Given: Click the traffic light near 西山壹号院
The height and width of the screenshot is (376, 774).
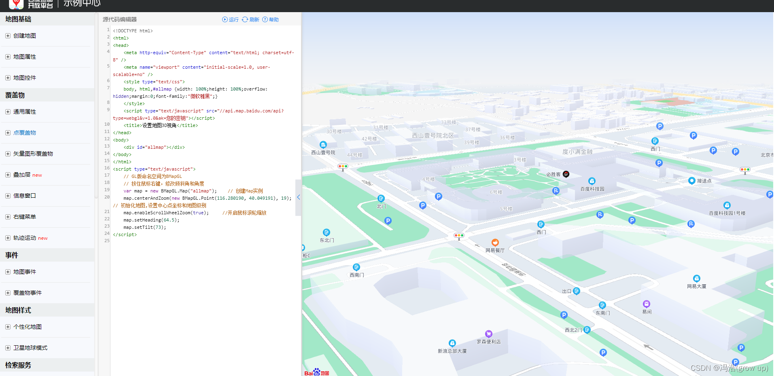Looking at the screenshot, I should [343, 167].
